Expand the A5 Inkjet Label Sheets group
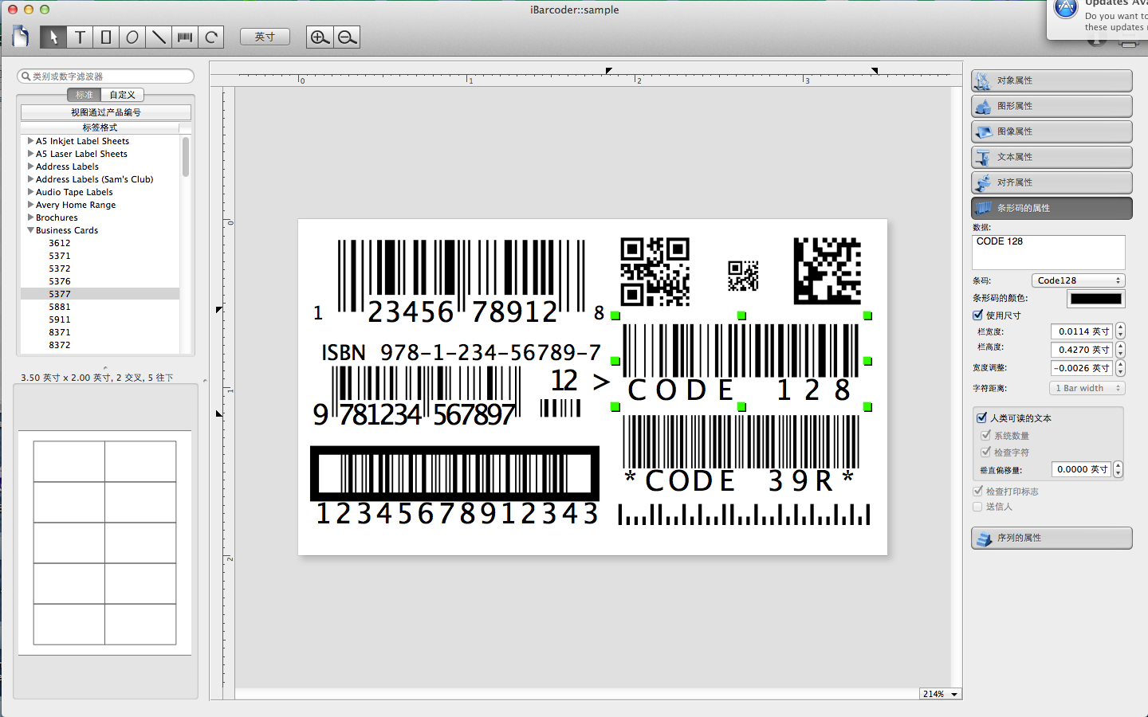 [x=30, y=141]
